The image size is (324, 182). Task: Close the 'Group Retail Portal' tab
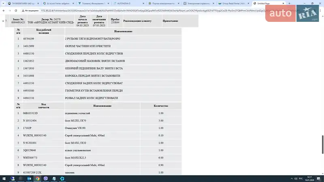pyautogui.click(x=248, y=4)
